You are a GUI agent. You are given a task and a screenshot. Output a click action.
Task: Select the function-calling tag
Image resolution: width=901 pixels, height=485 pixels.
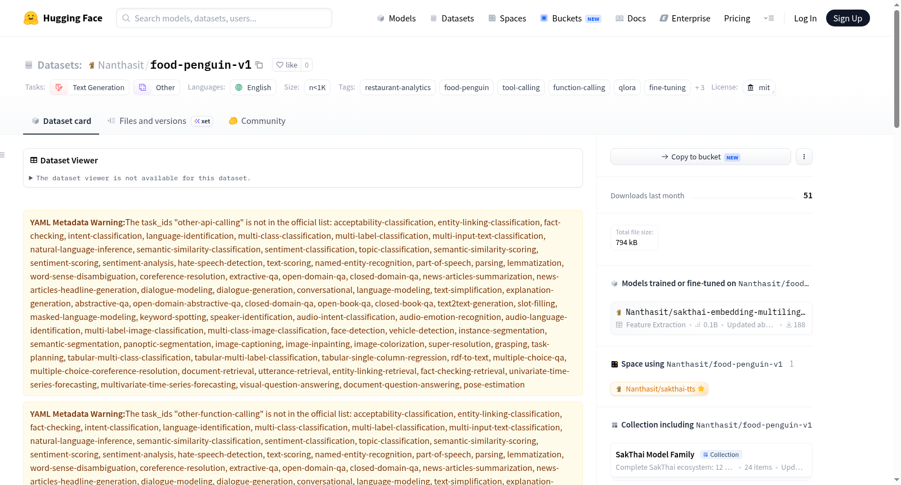(579, 87)
